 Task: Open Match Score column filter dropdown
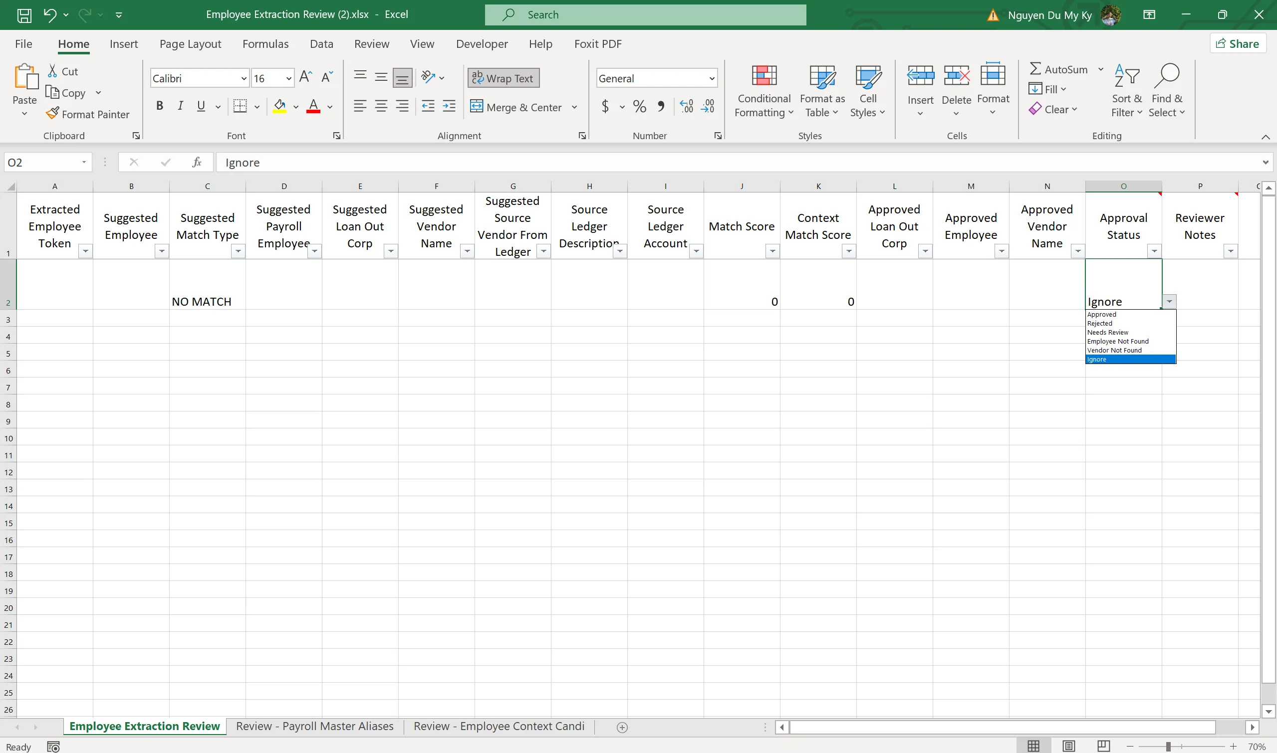pos(772,251)
